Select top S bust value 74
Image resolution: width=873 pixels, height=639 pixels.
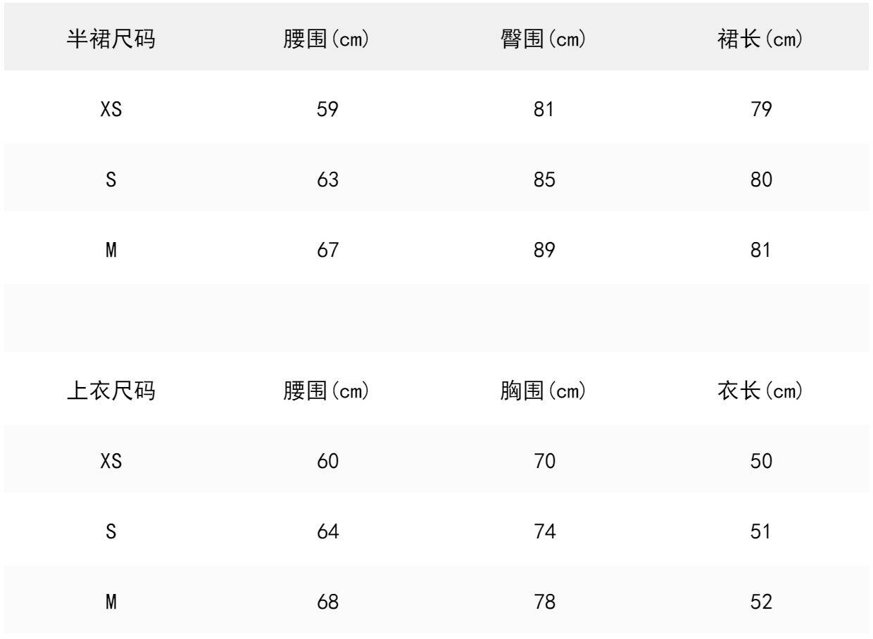(542, 532)
